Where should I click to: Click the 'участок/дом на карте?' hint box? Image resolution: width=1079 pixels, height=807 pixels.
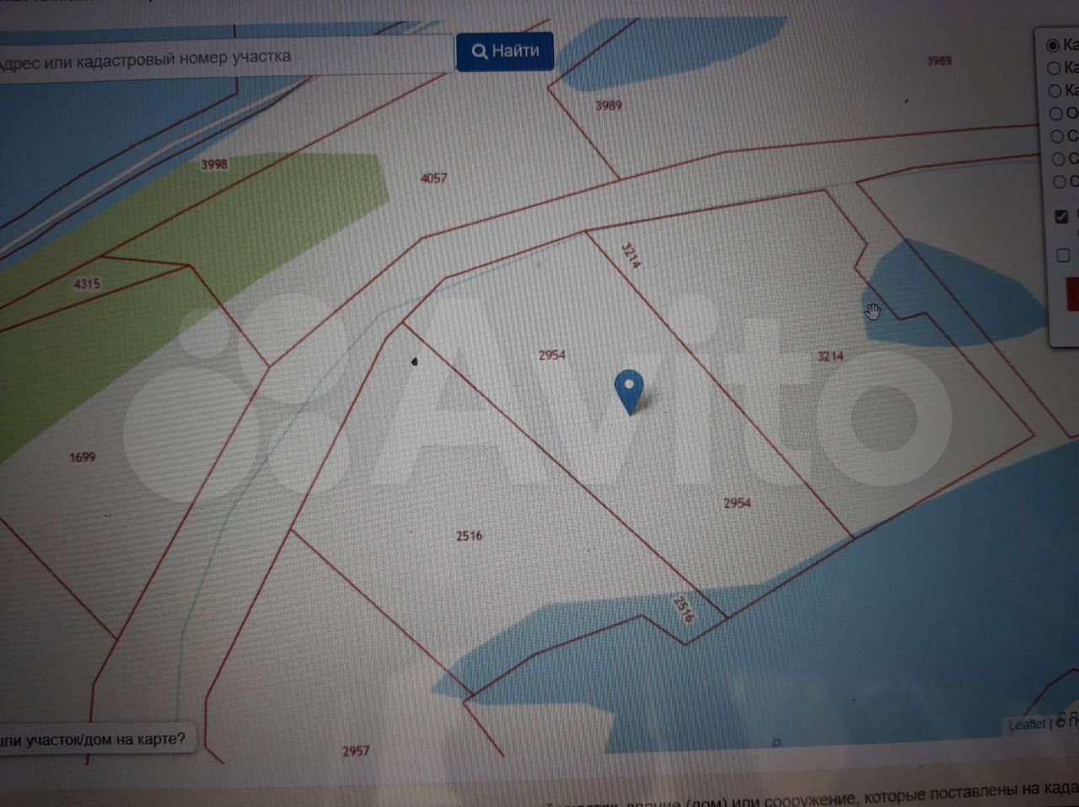[x=93, y=740]
